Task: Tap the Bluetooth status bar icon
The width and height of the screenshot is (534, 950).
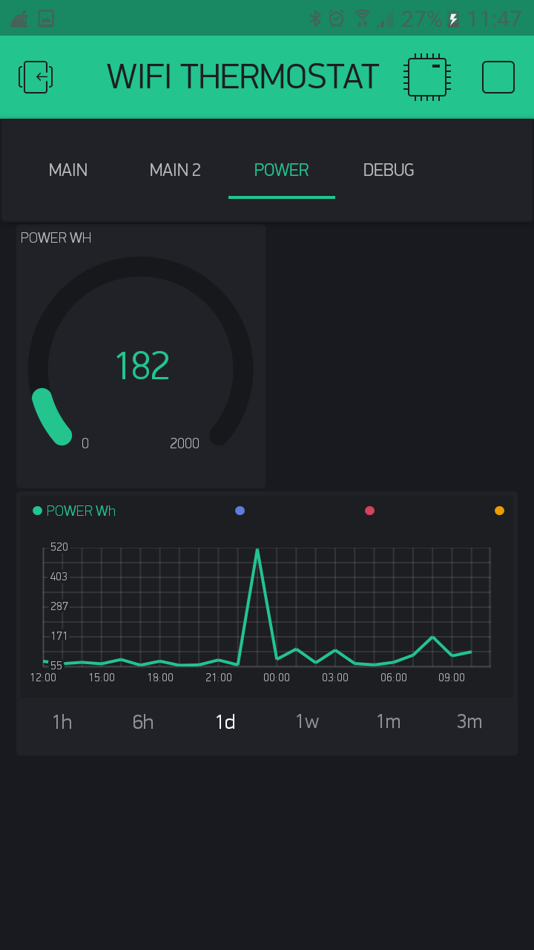Action: point(315,19)
